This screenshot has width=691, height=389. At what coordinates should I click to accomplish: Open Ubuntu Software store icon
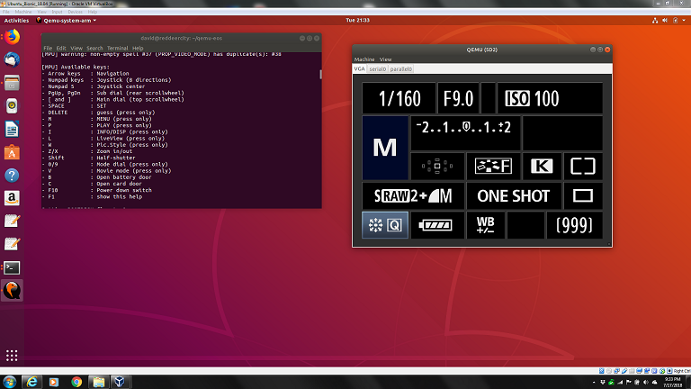(12, 152)
